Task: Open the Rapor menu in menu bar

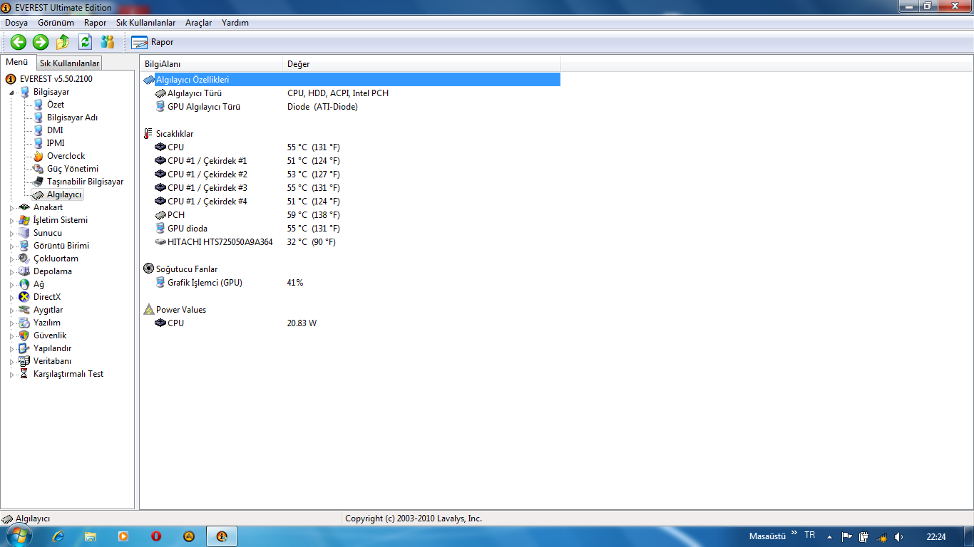Action: tap(95, 23)
